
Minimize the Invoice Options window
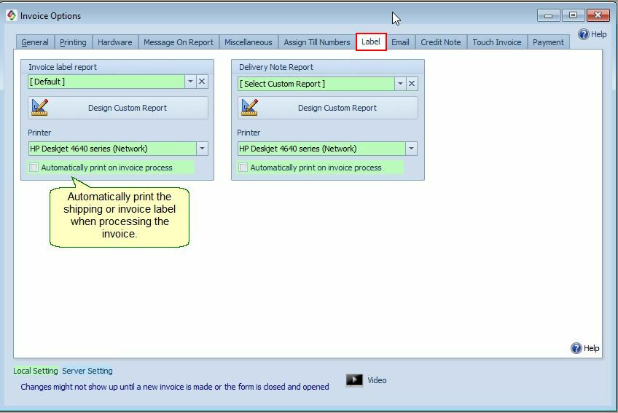point(548,15)
